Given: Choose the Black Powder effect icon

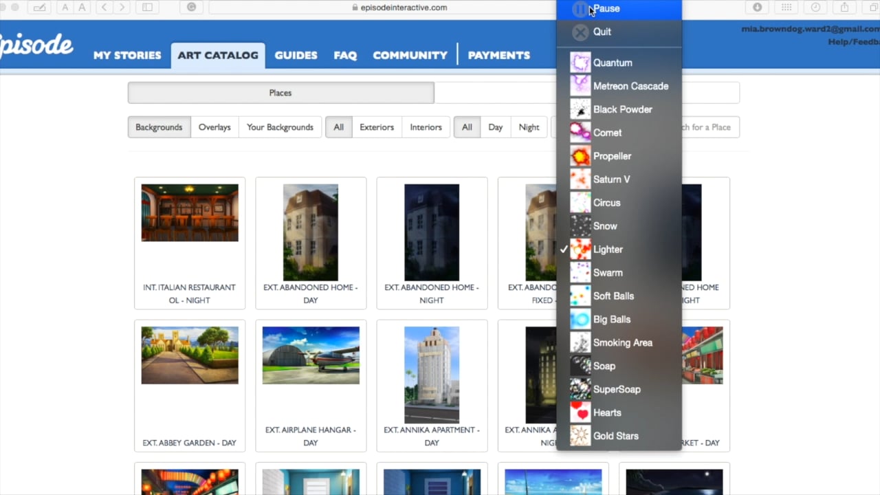Looking at the screenshot, I should point(580,109).
